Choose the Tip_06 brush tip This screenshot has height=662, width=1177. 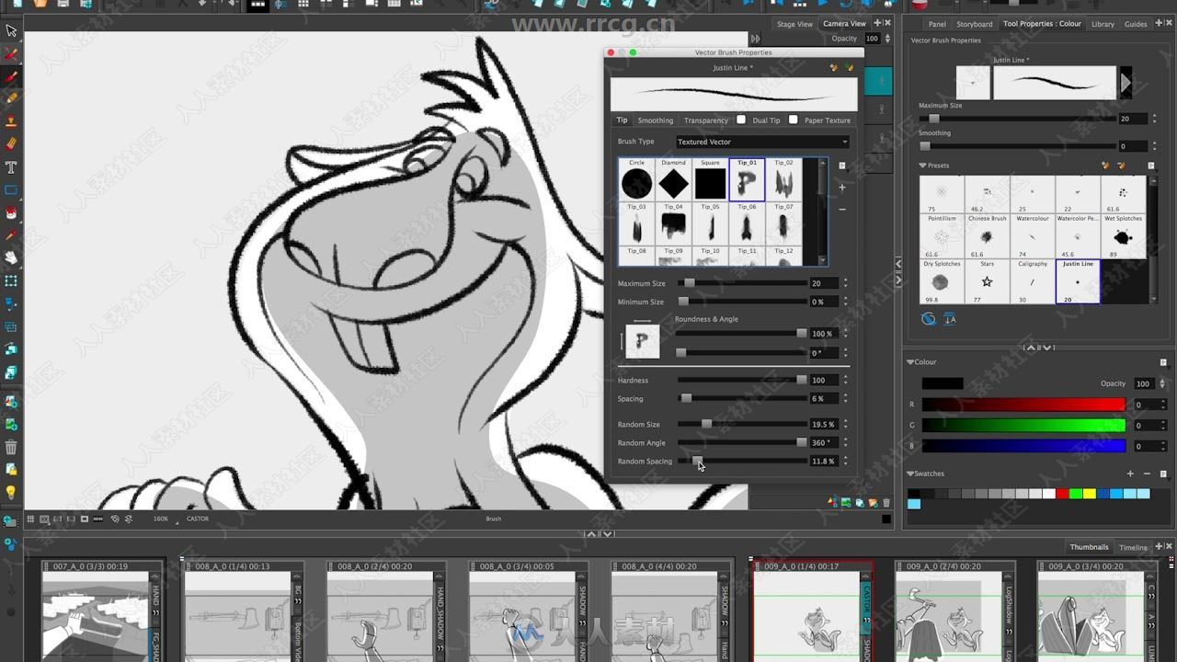[x=747, y=223]
